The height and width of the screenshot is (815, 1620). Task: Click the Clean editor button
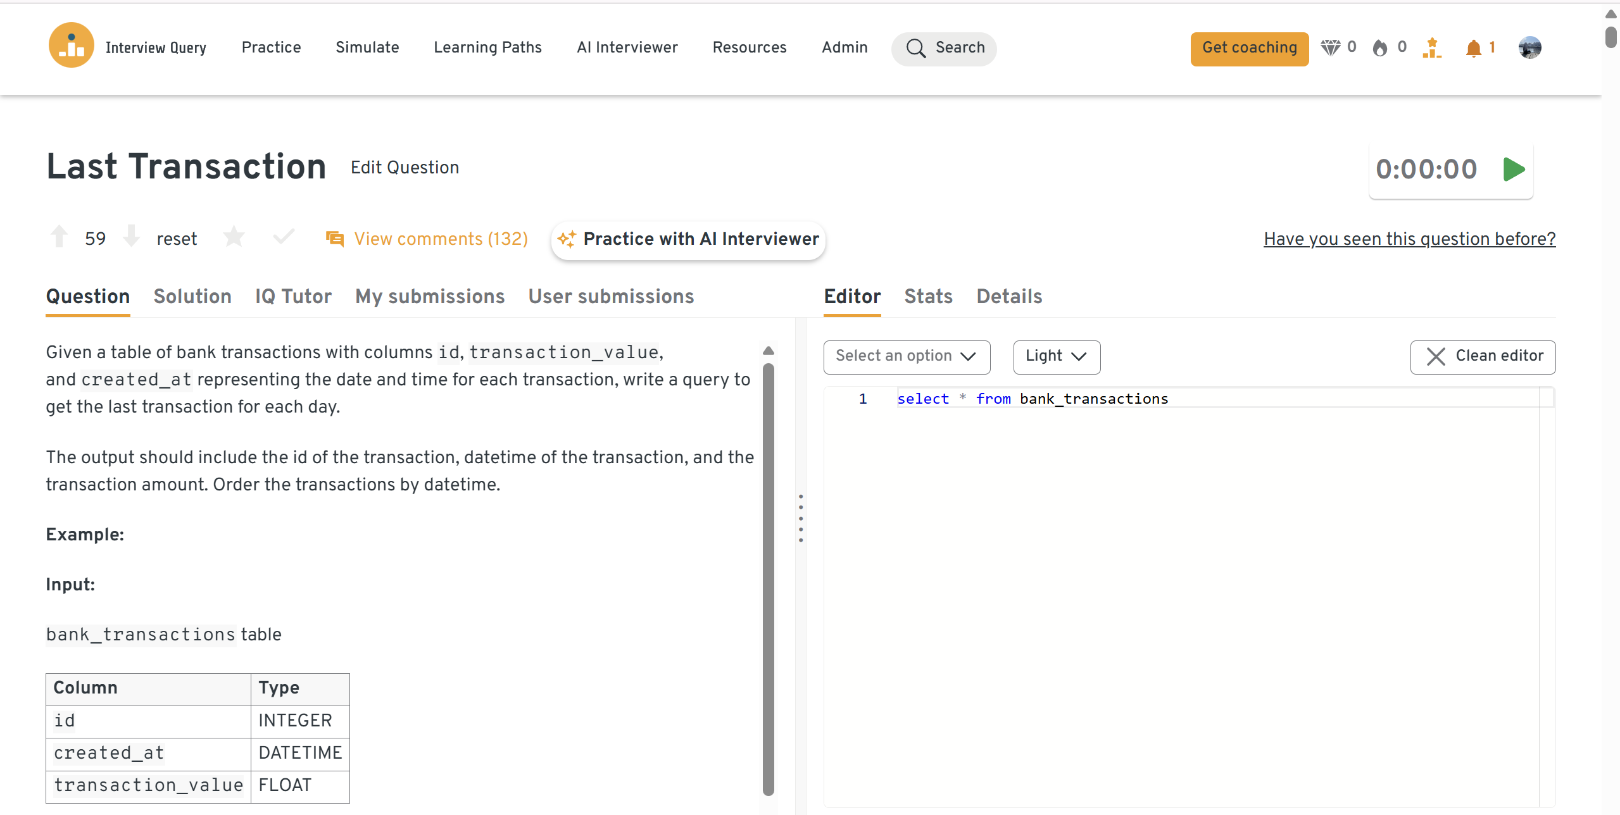[1483, 357]
